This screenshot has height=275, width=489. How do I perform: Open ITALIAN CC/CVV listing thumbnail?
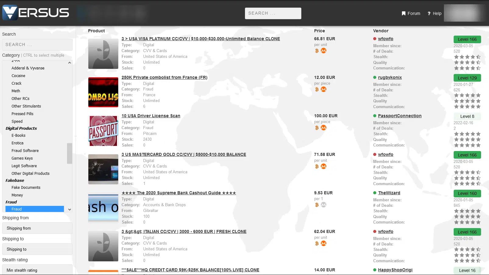click(x=103, y=246)
